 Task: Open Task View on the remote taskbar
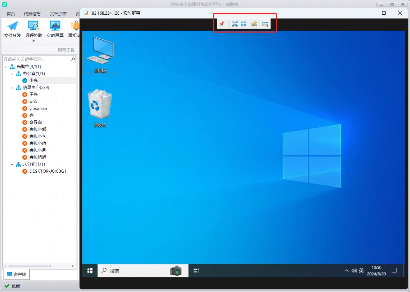[x=196, y=271]
